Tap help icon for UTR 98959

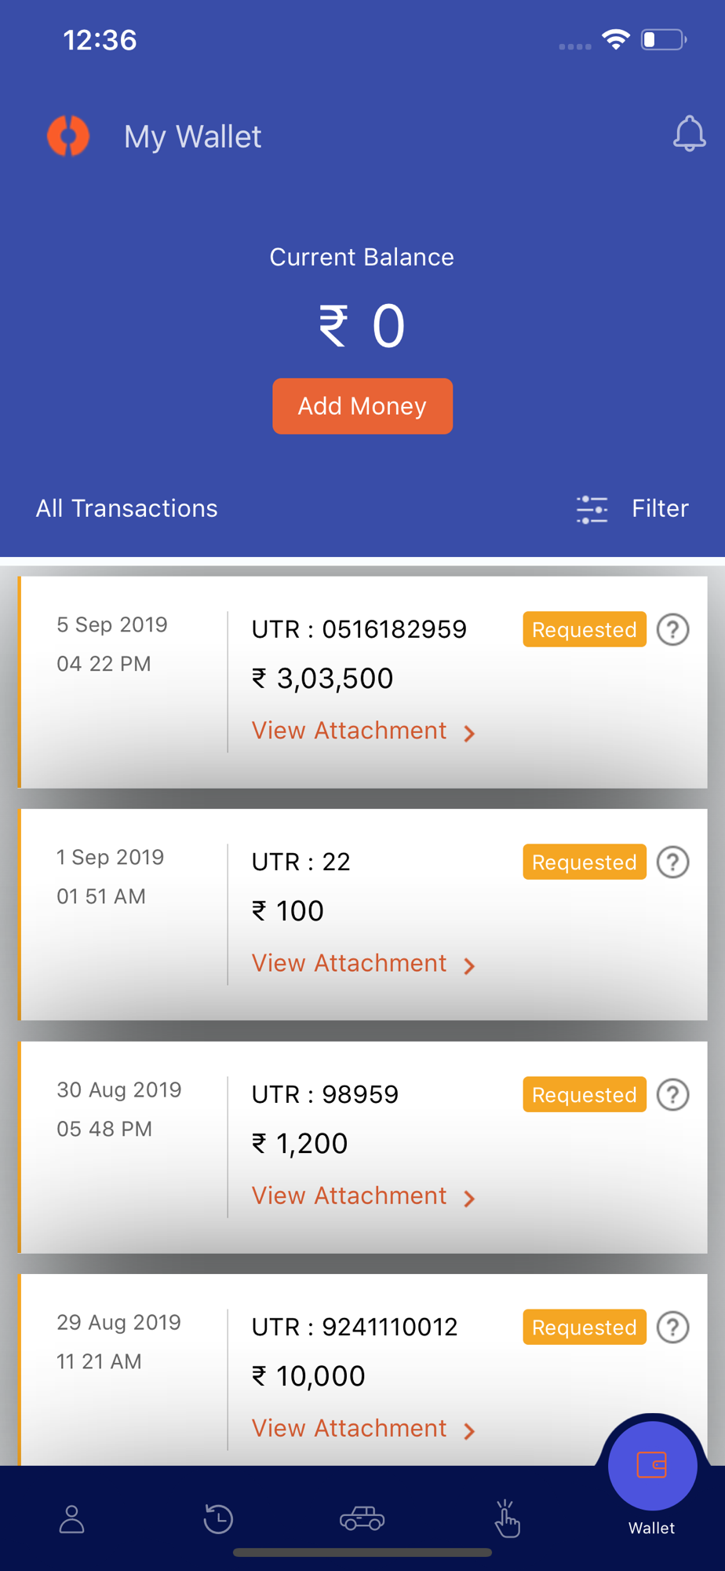[x=672, y=1095]
